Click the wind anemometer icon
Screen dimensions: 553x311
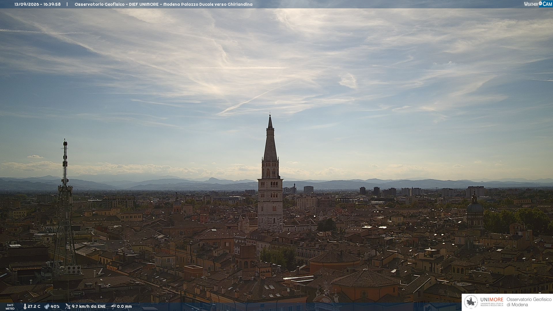(x=68, y=306)
